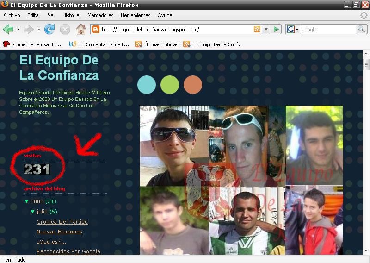The width and height of the screenshot is (370, 263).
Task: Click the blog description beginning 'Equipo Creado Por Diego'
Action: [64, 102]
